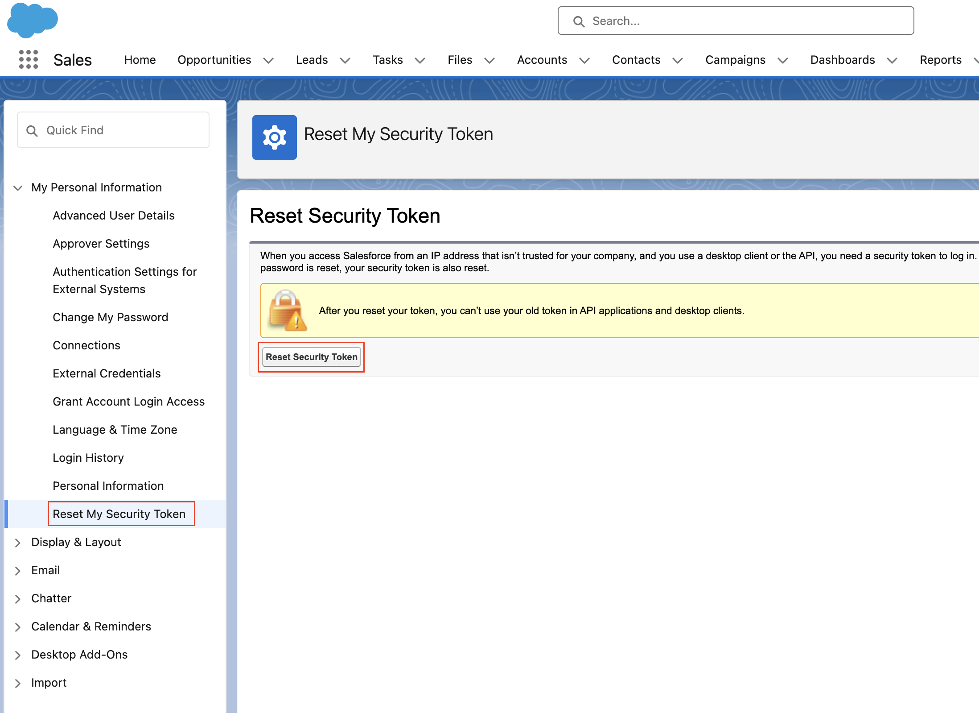Click the Quick Find magnifier icon
979x713 pixels.
(32, 131)
